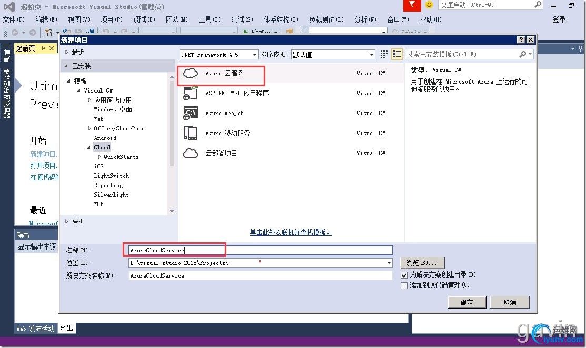
Task: Collapse the Cloud tree node
Action: coord(88,147)
